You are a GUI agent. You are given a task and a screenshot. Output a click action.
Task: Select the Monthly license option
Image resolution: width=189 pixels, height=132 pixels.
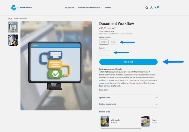coord(104,42)
